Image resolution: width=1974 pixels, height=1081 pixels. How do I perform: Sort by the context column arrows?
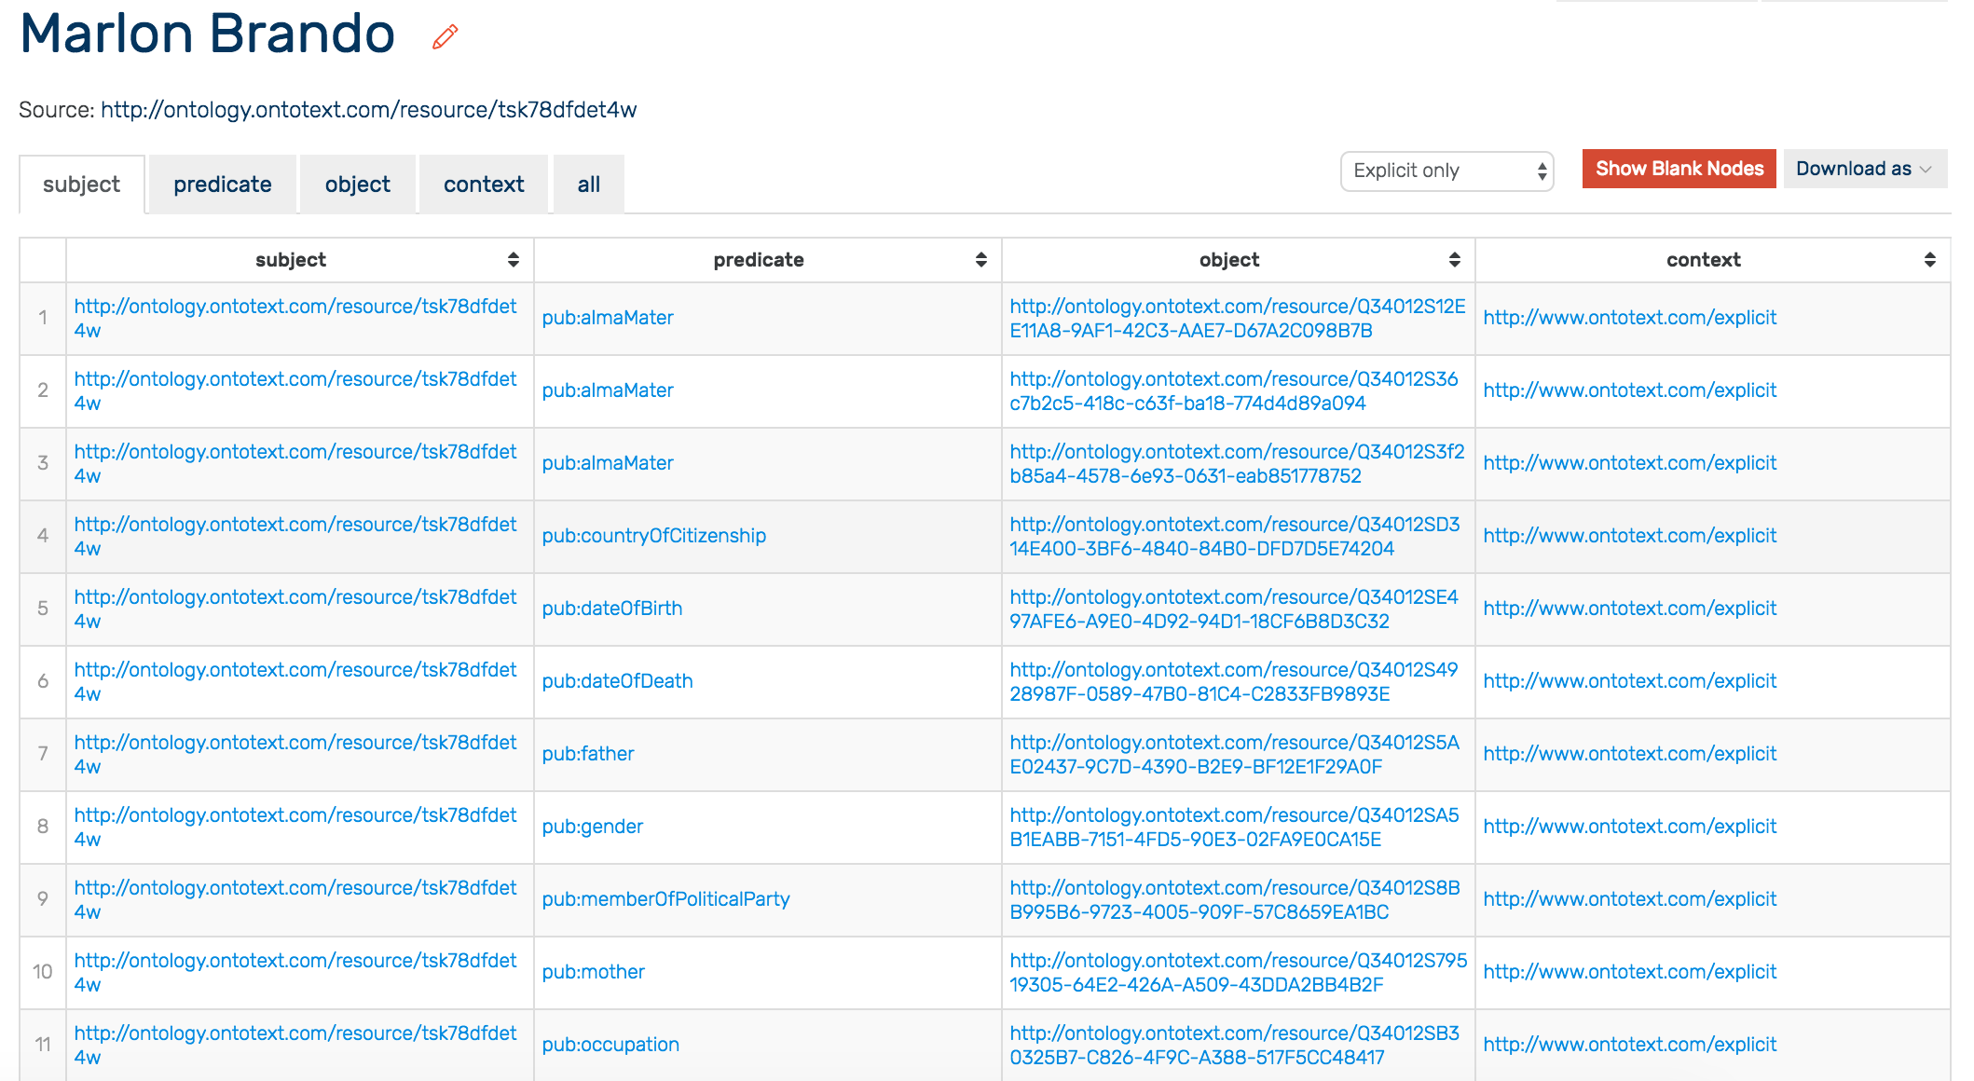[x=1930, y=260]
